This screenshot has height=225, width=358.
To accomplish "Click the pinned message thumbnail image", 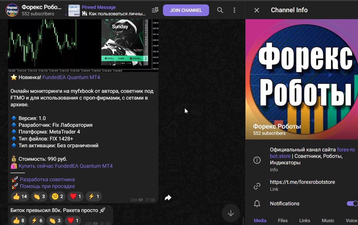I will click(74, 10).
